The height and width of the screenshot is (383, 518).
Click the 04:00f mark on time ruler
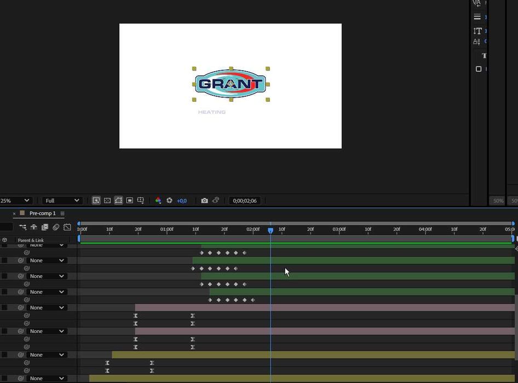[x=425, y=229]
